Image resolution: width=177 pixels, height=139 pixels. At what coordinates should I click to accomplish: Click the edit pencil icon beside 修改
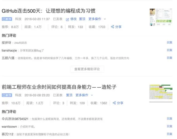67,20
